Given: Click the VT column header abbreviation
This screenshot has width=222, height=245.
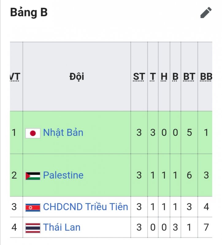Looking at the screenshot, I should coord(15,77).
